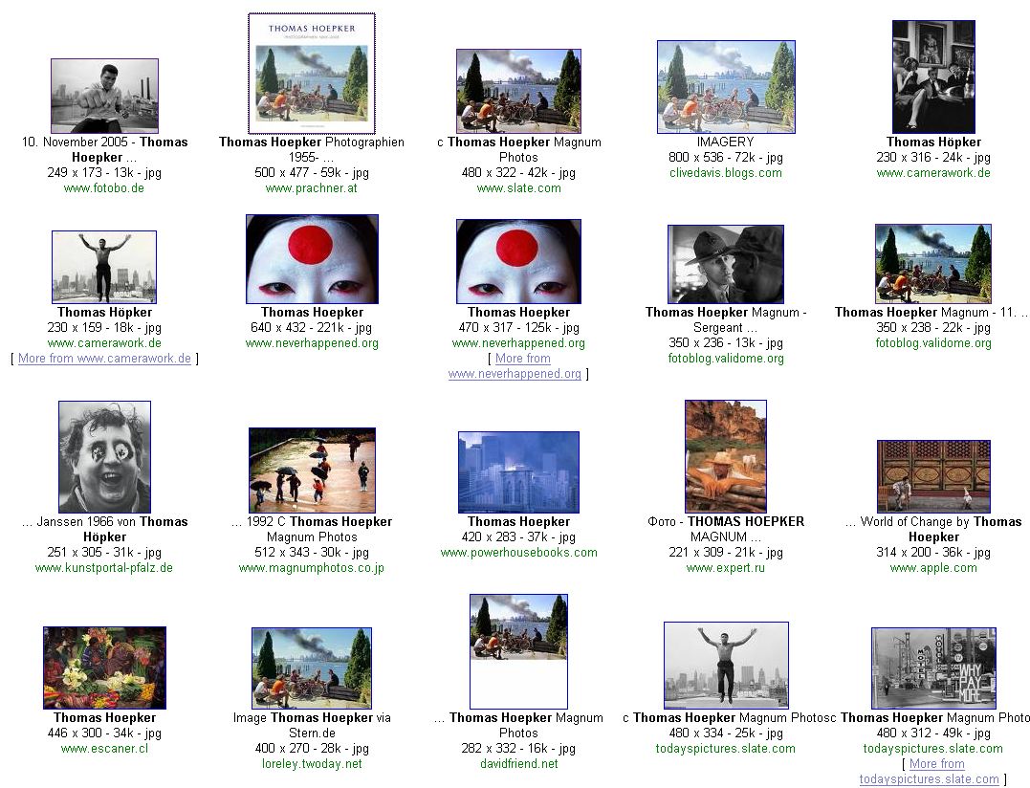Open the Why Pay More street thumbnail

tap(932, 668)
